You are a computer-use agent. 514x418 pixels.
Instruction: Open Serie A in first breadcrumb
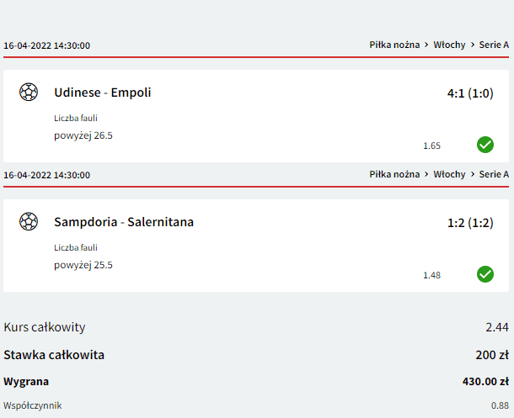(494, 45)
